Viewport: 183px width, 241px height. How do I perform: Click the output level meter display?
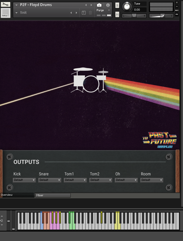tap(161, 7)
